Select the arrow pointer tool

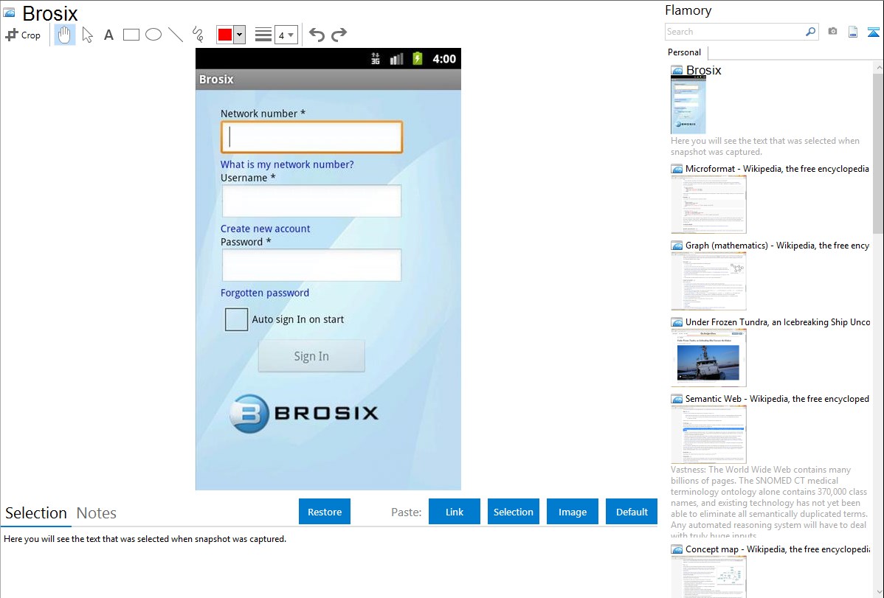point(87,35)
